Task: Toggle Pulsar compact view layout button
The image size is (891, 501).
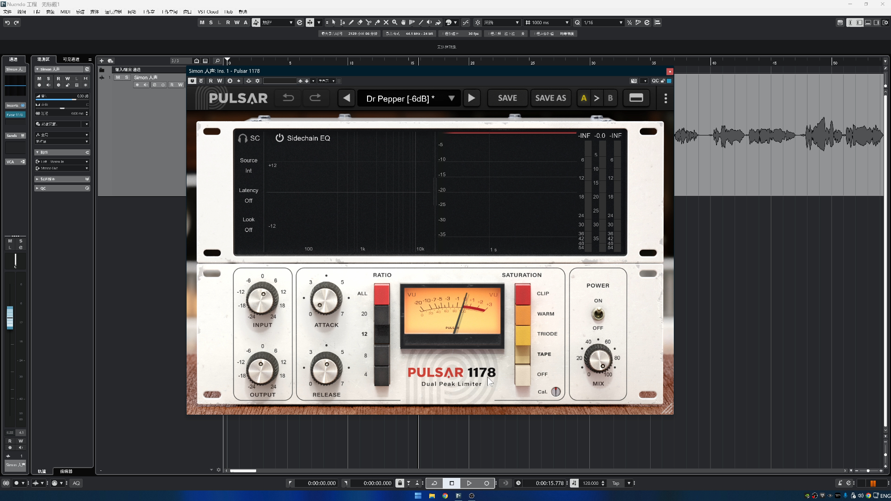Action: [636, 98]
